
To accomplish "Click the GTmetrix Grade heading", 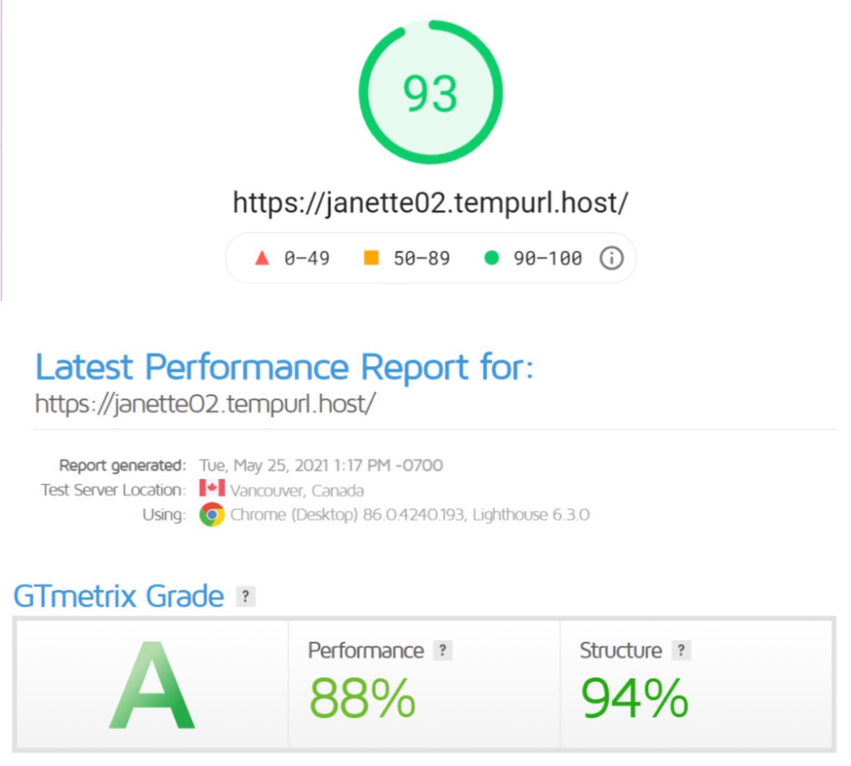I will (x=118, y=597).
